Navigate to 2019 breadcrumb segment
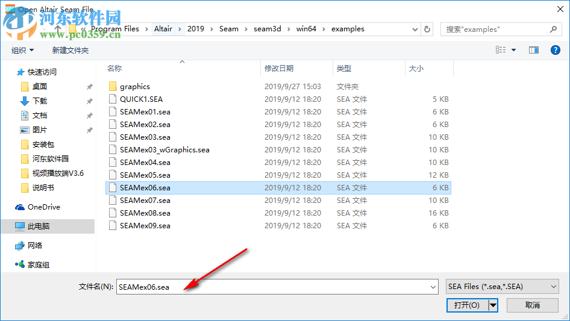This screenshot has width=570, height=321. [x=196, y=29]
